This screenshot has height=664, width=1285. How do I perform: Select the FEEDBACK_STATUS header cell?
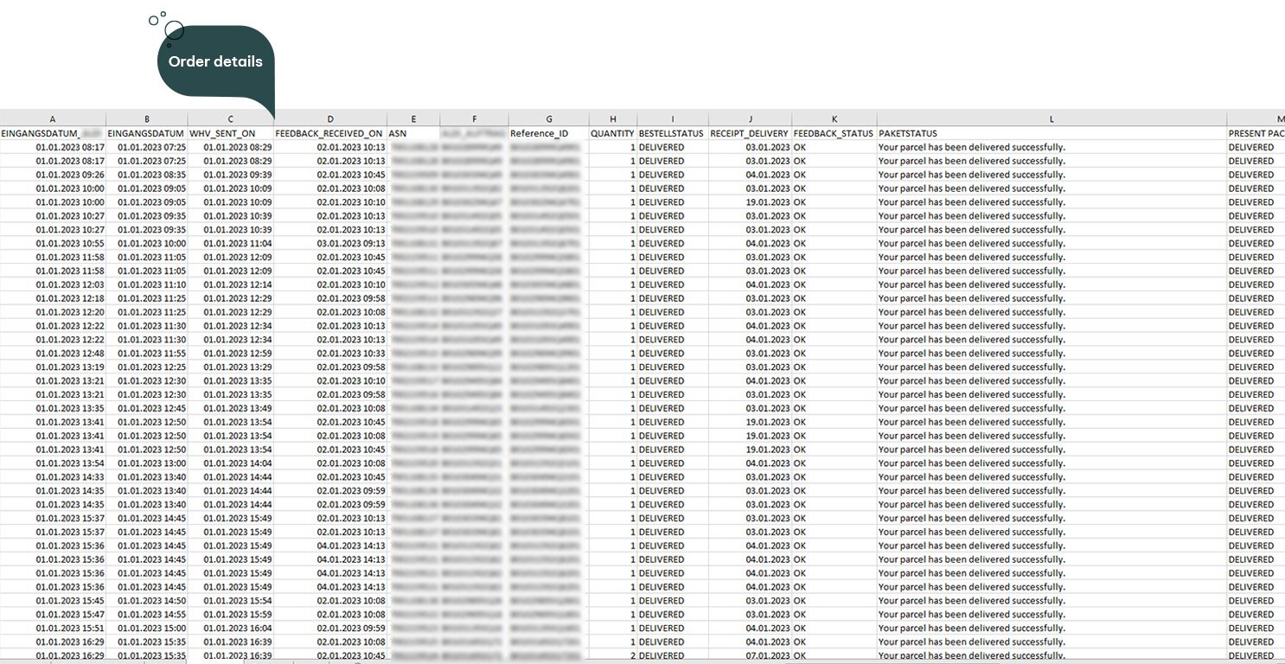(x=834, y=134)
